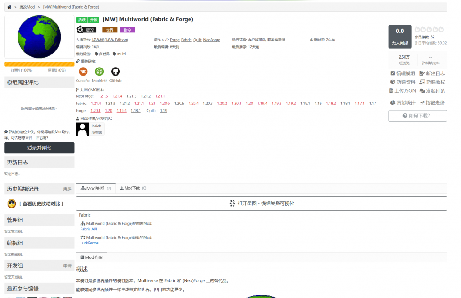The width and height of the screenshot is (461, 298).
Task: Click the 最近参与编辑 section header
Action: 39,289
